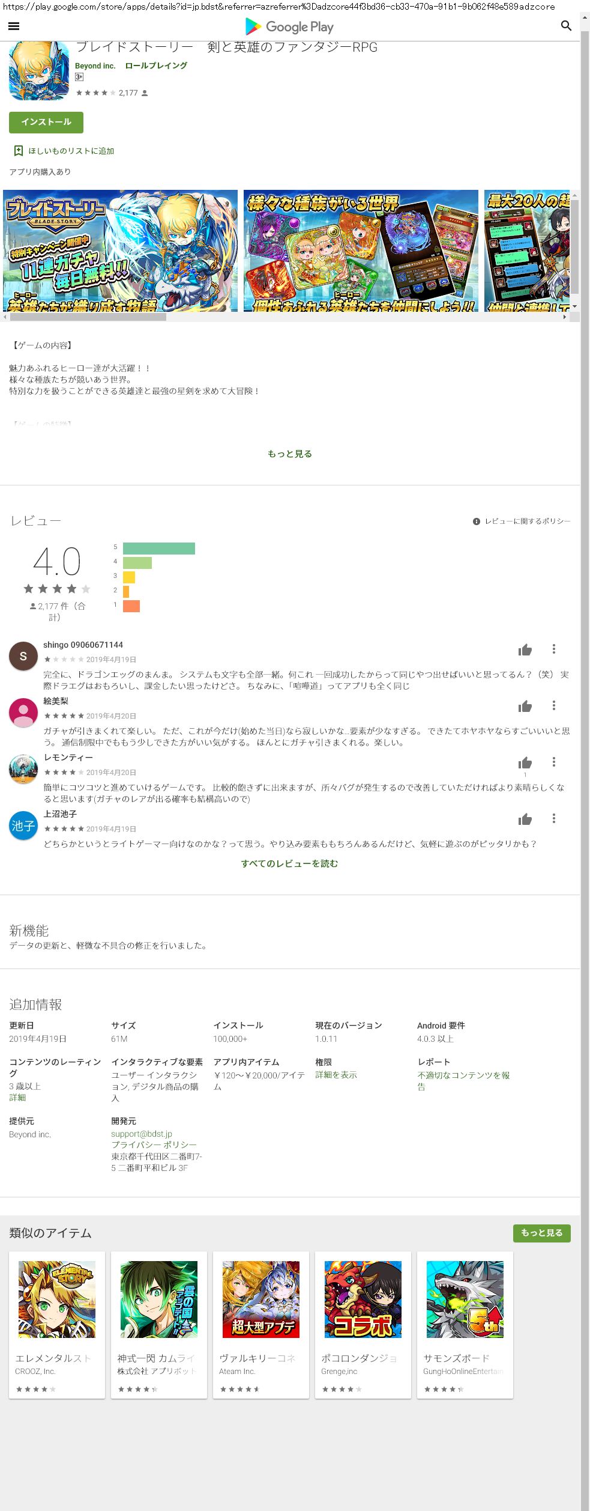This screenshot has height=1511, width=590.
Task: Click the Android requirement 4.0.3 以上
Action: click(435, 1039)
